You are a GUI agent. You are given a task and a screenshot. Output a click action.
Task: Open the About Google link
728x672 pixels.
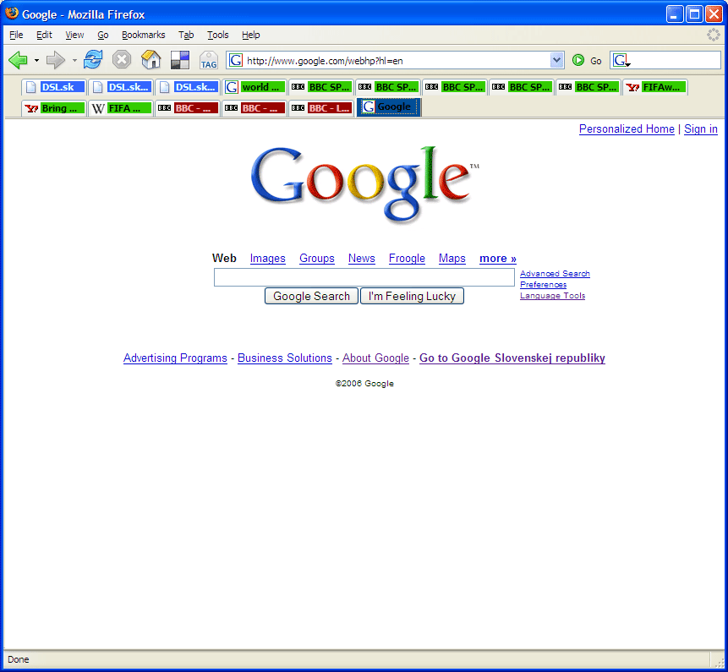pos(375,358)
